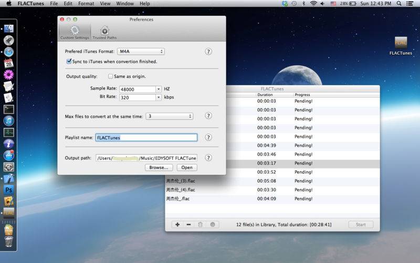Open the Max files to convert dropdown
This screenshot has width=420, height=263.
coord(169,116)
